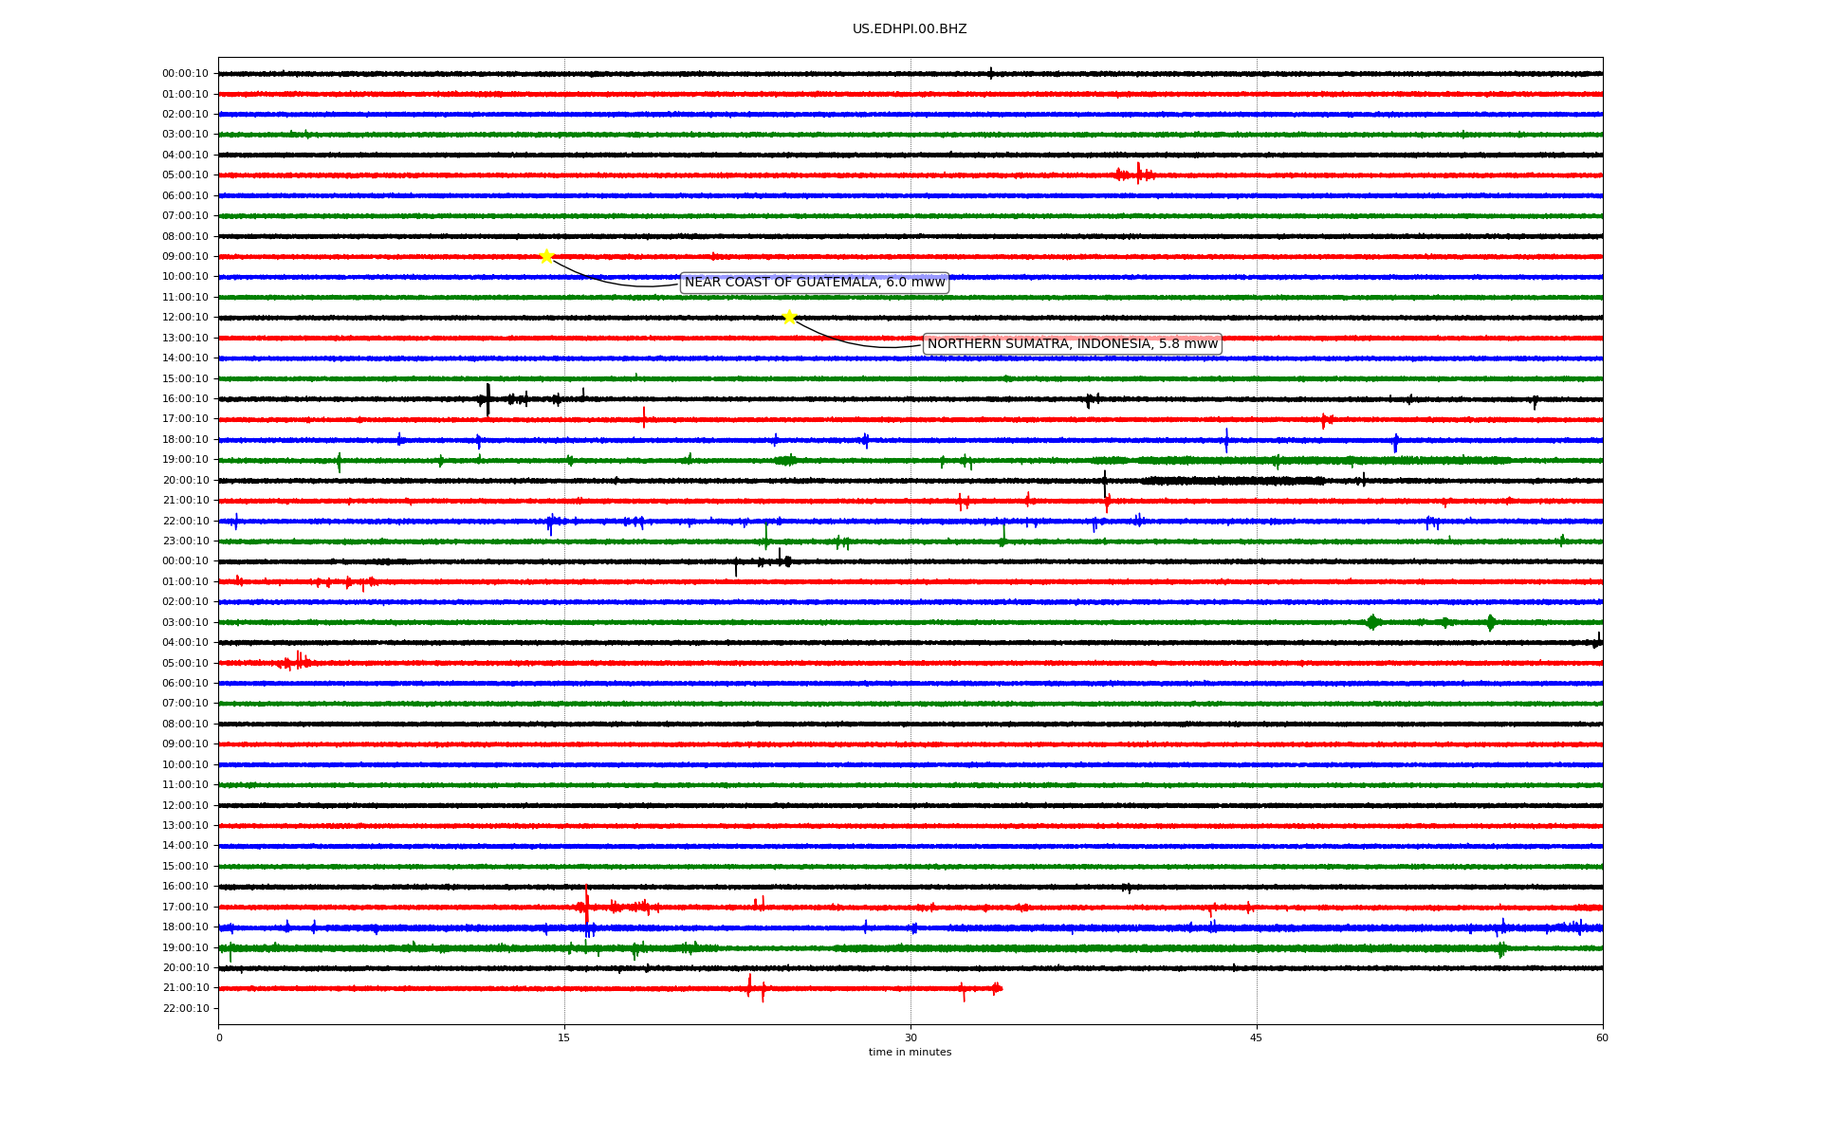Click the first 16:00:10 row label

(185, 399)
